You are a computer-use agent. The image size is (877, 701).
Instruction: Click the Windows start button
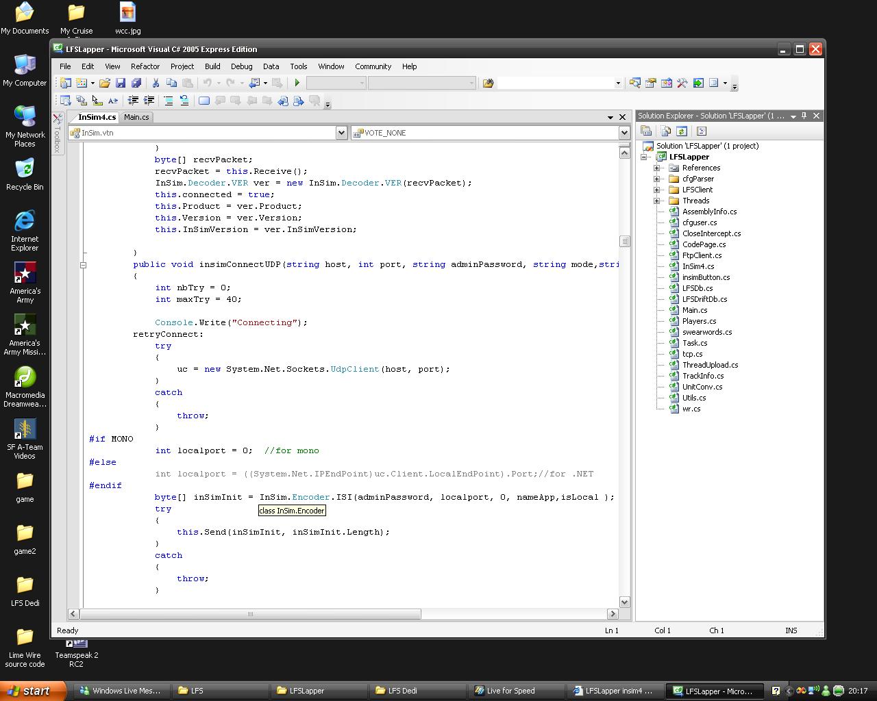tap(29, 691)
